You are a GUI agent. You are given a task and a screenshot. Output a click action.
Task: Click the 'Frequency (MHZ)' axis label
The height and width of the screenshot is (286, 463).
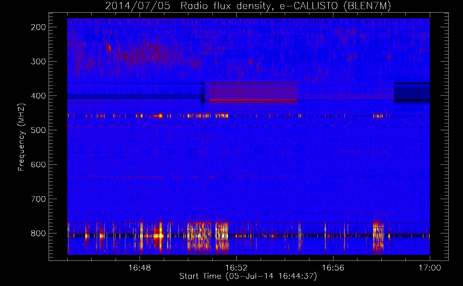tap(21, 137)
